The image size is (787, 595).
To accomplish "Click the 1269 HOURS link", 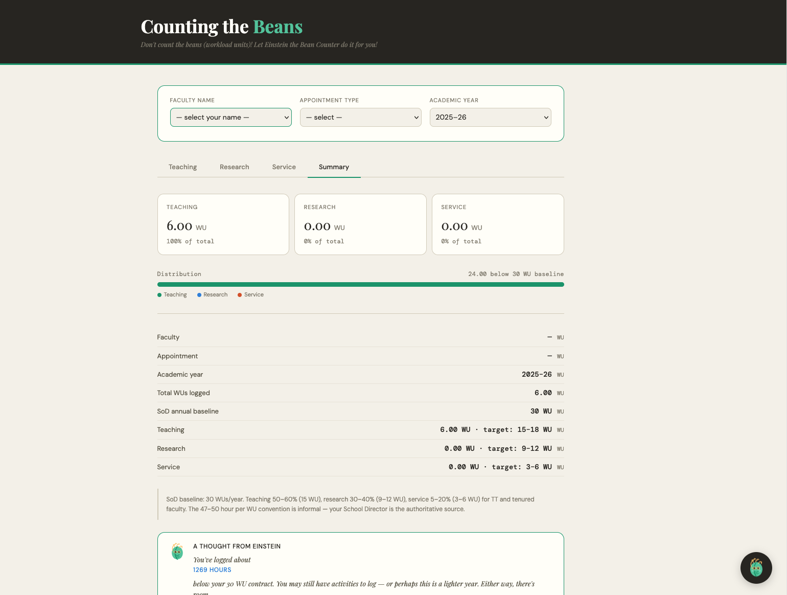I will pyautogui.click(x=212, y=570).
